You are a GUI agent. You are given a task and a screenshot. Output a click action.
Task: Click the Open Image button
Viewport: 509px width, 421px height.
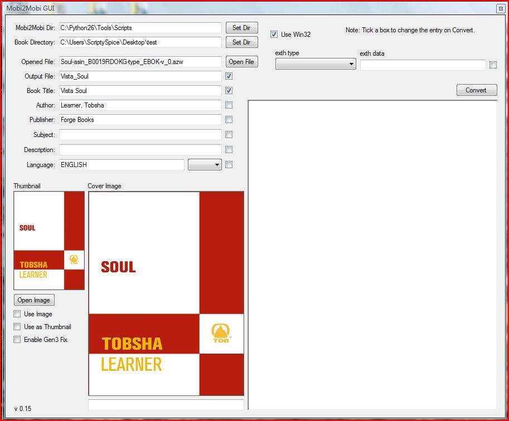pyautogui.click(x=34, y=300)
